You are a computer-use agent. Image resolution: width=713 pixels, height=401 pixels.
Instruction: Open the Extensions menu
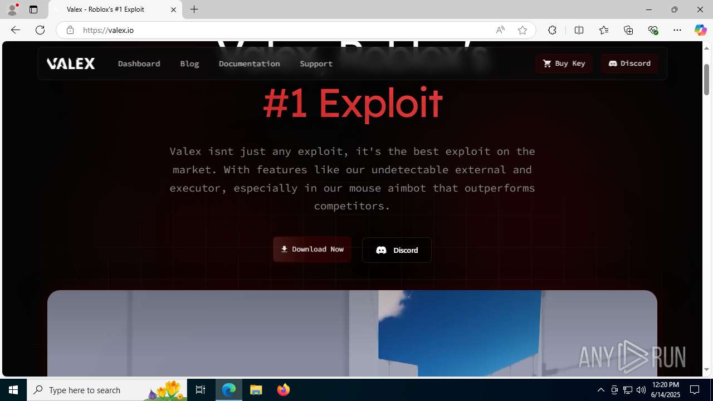(x=552, y=30)
